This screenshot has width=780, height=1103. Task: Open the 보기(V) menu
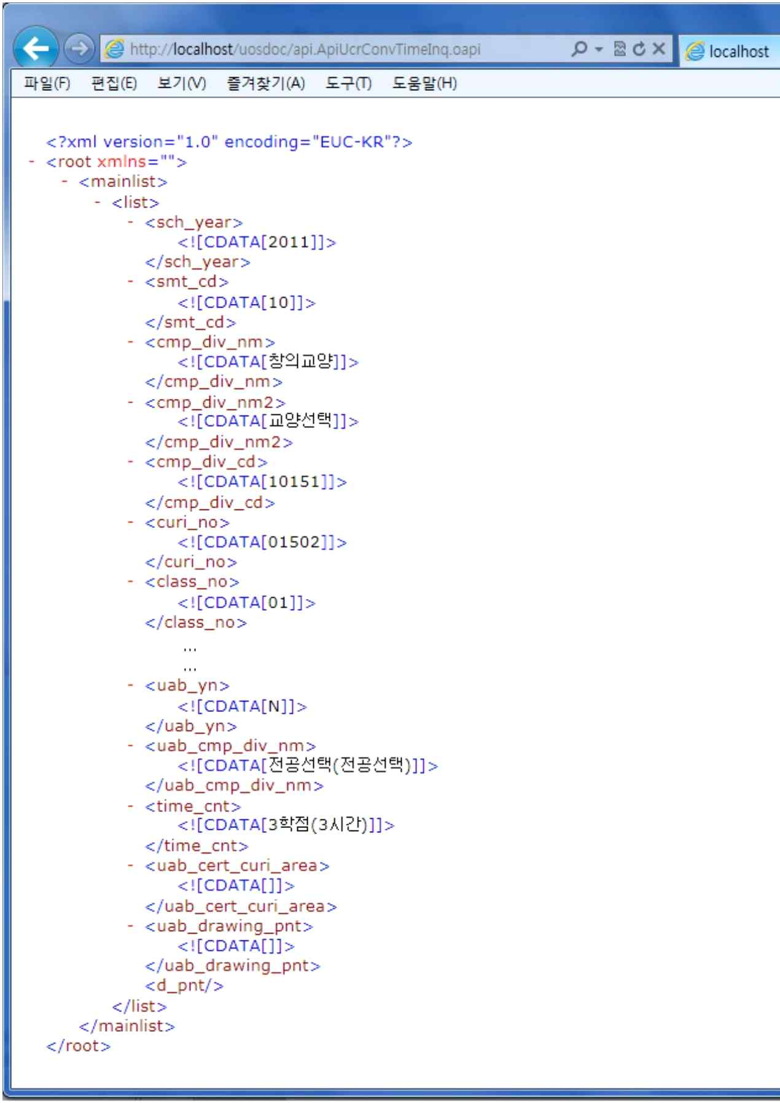click(x=181, y=83)
